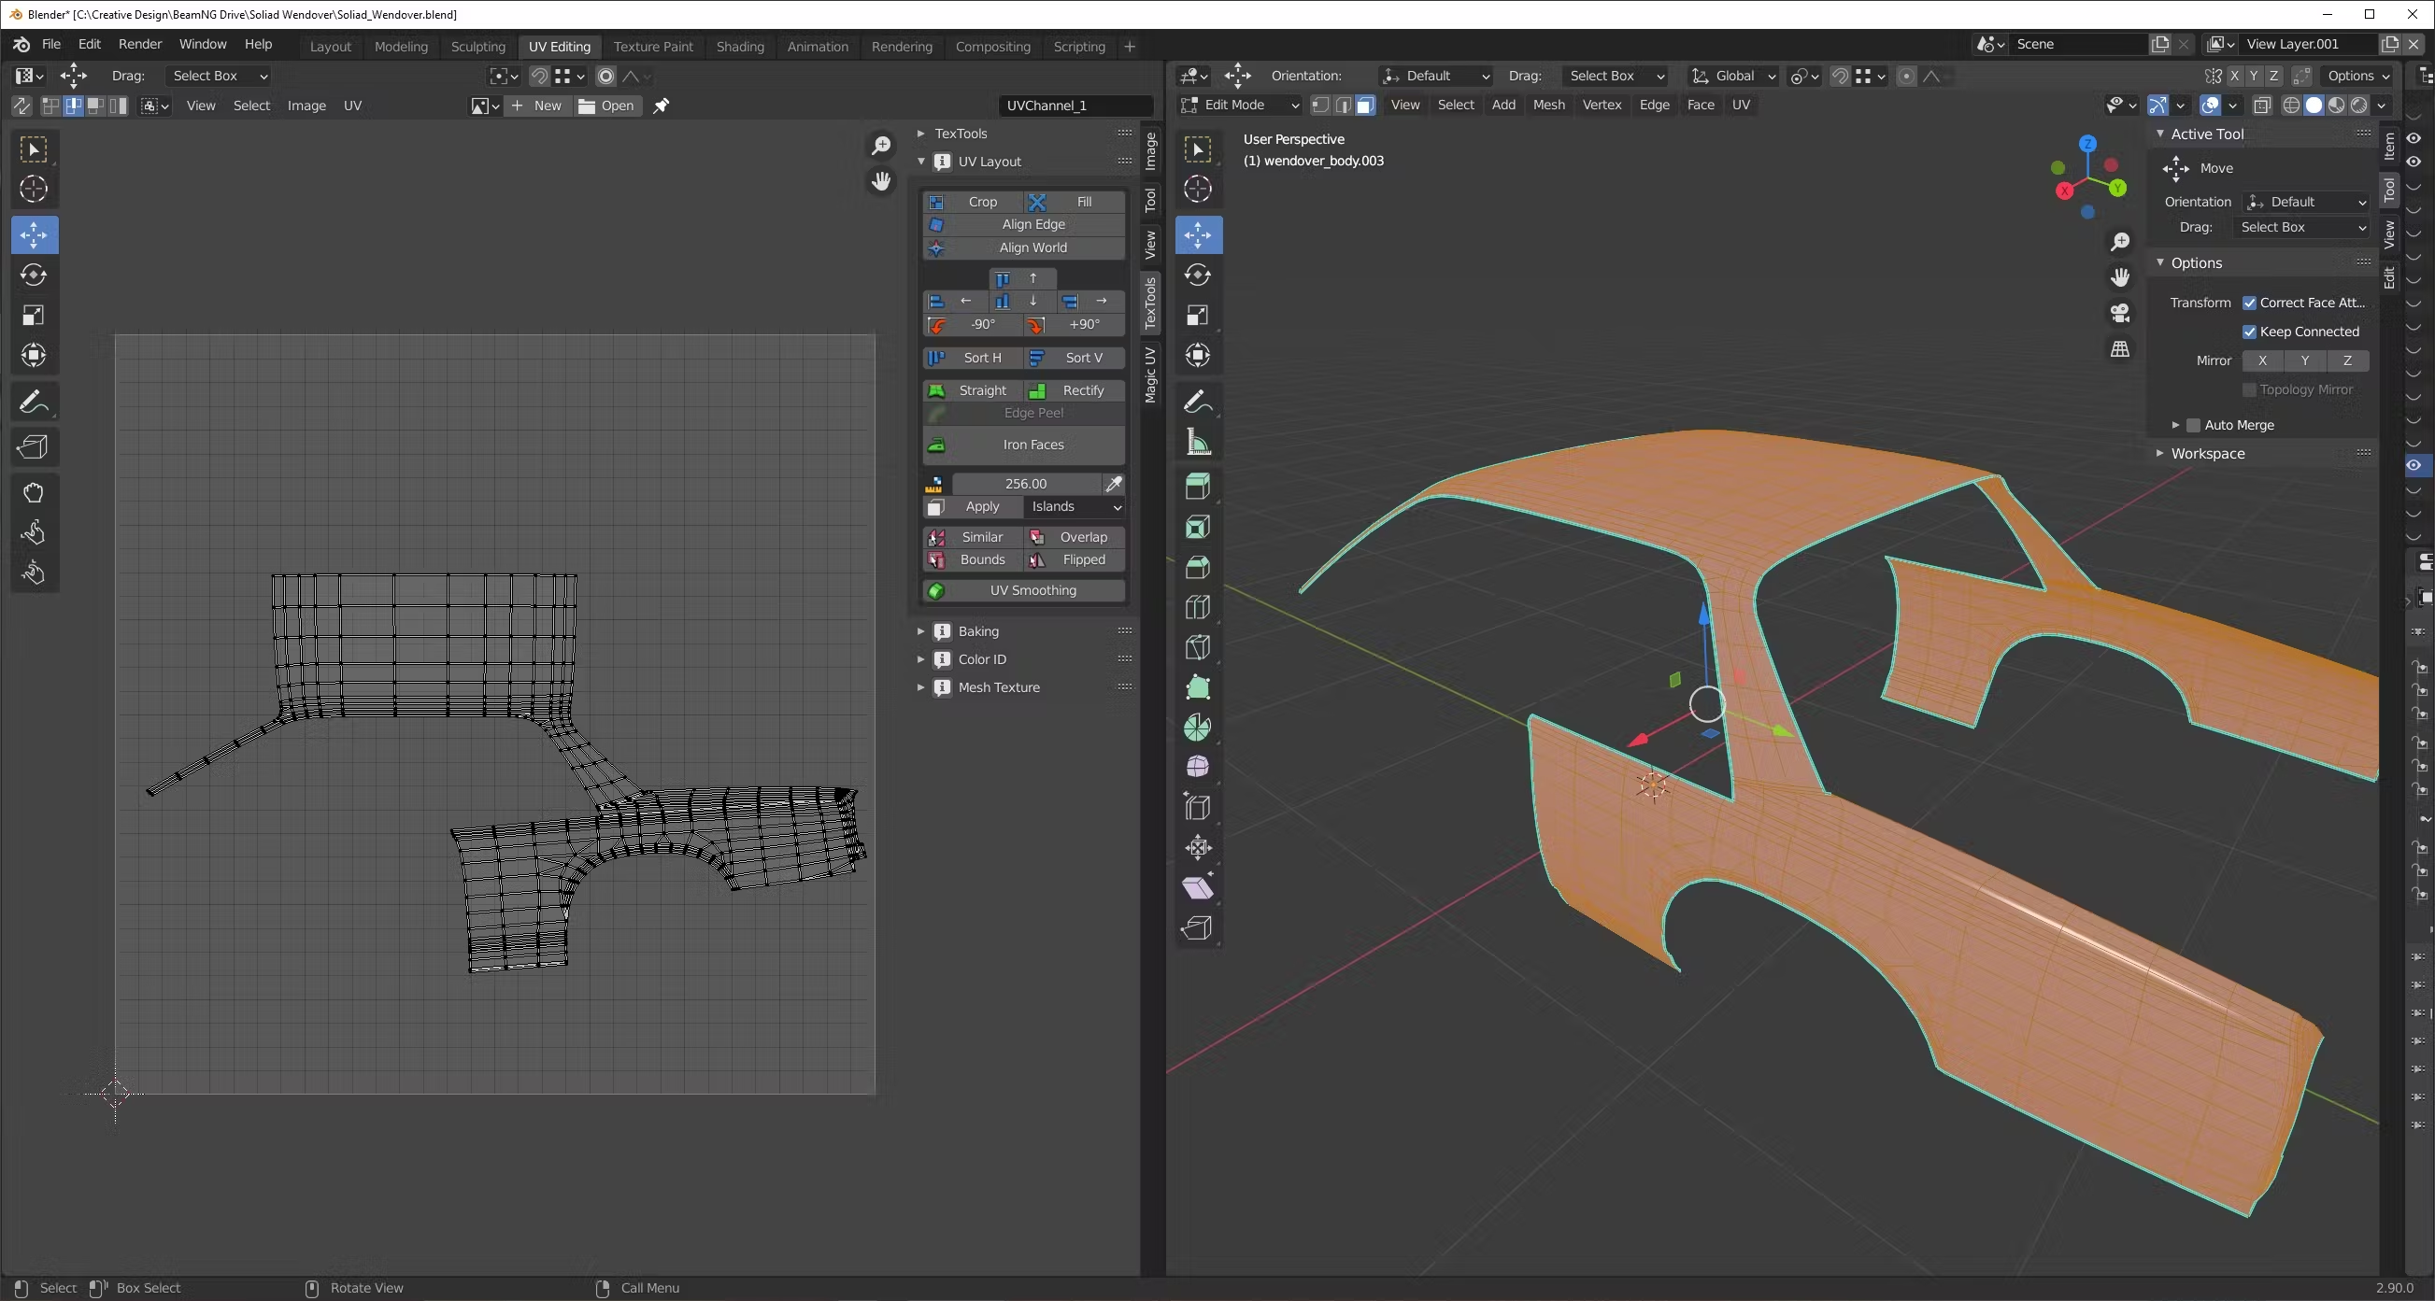Switch to Texture Paint workspace tab
Screen dimensions: 2435x1301
pos(652,47)
